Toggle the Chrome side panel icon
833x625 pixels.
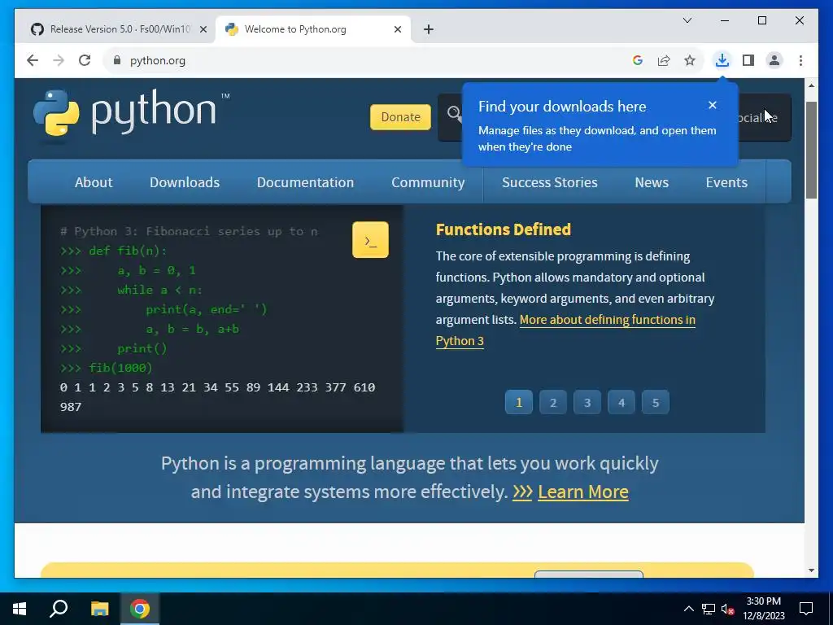748,60
